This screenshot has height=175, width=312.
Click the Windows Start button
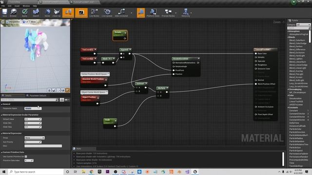coord(4,172)
